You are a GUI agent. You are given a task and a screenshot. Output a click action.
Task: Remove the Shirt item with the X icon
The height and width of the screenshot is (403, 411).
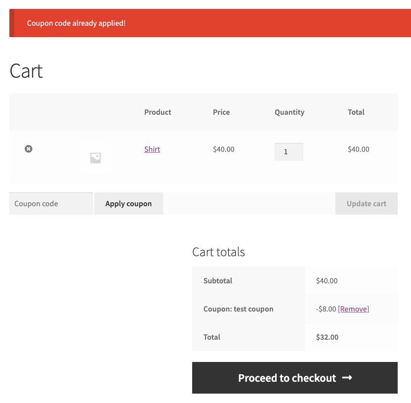29,149
